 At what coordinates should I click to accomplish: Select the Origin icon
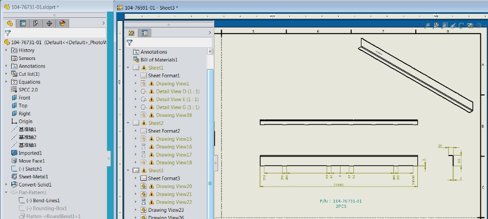(x=14, y=121)
